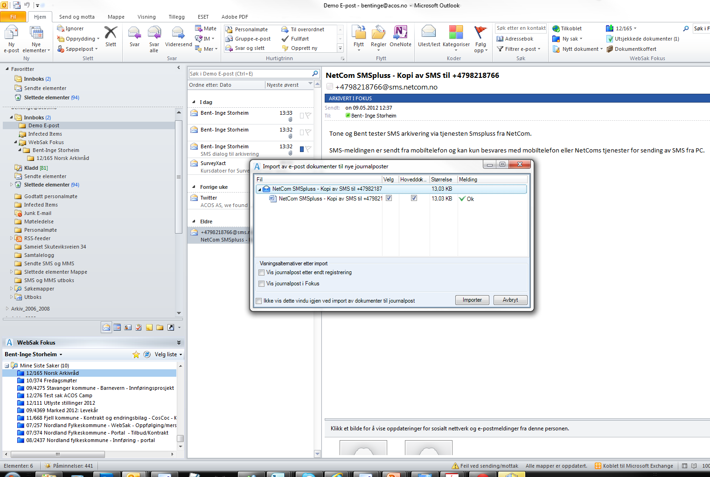This screenshot has height=477, width=710.
Task: Click the Slett delete icon in ribbon
Action: (x=111, y=37)
